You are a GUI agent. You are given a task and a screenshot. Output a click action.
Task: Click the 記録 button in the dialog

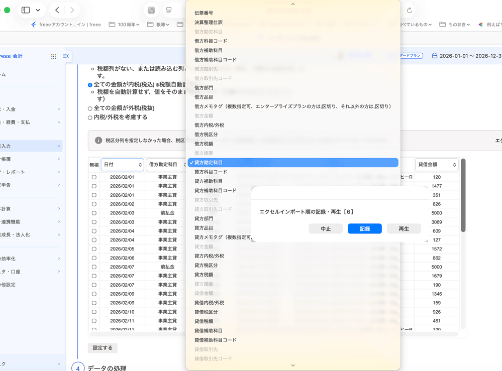tap(365, 229)
